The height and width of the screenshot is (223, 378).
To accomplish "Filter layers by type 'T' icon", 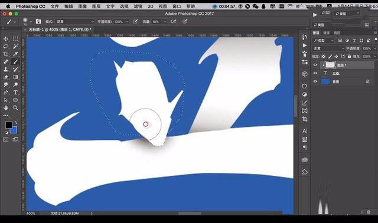I will pos(354,41).
